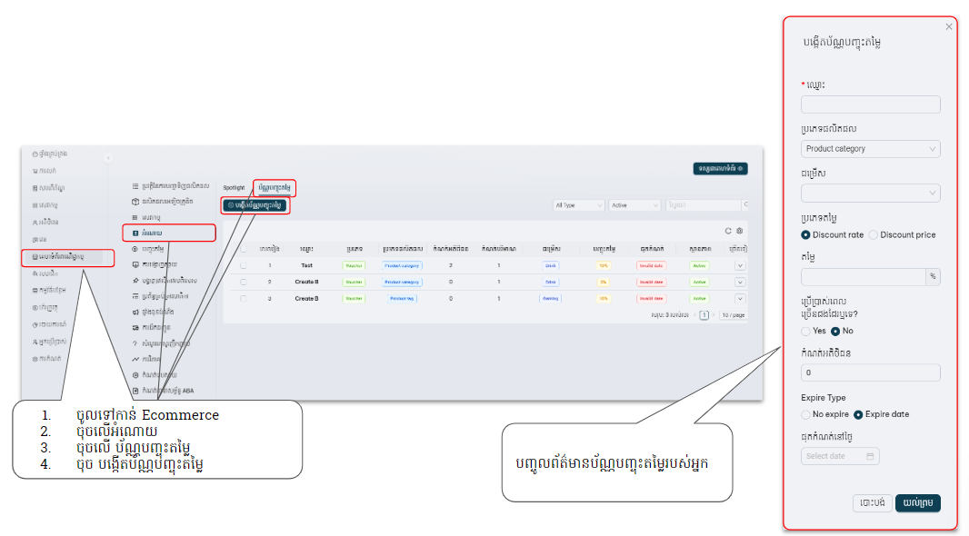Click the name input field in form
Viewport: 969px width, 536px height.
tap(870, 104)
